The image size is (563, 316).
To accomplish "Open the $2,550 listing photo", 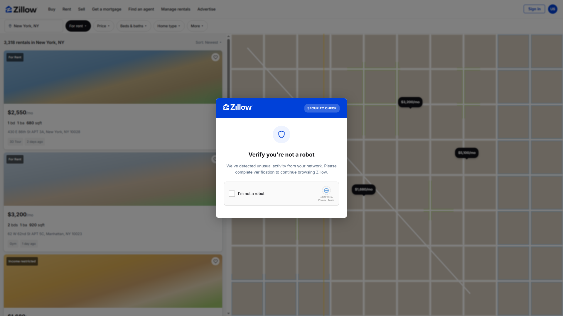I will point(113,77).
